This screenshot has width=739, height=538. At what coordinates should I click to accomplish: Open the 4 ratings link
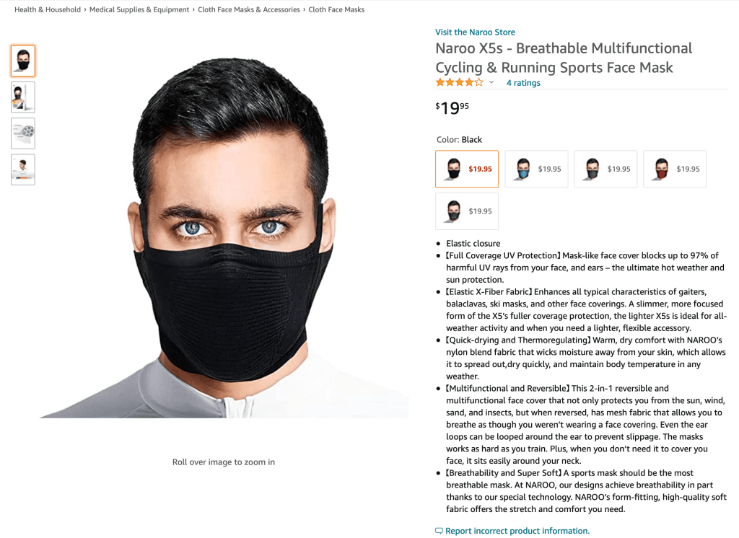click(523, 83)
